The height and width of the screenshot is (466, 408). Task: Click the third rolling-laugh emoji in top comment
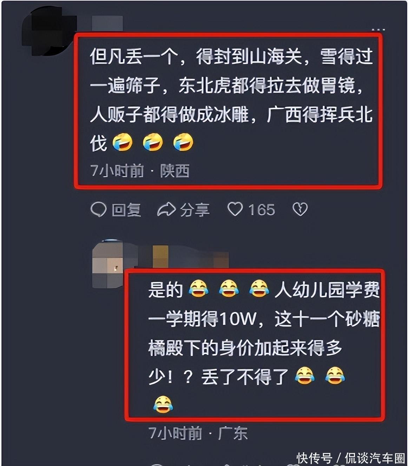183,142
